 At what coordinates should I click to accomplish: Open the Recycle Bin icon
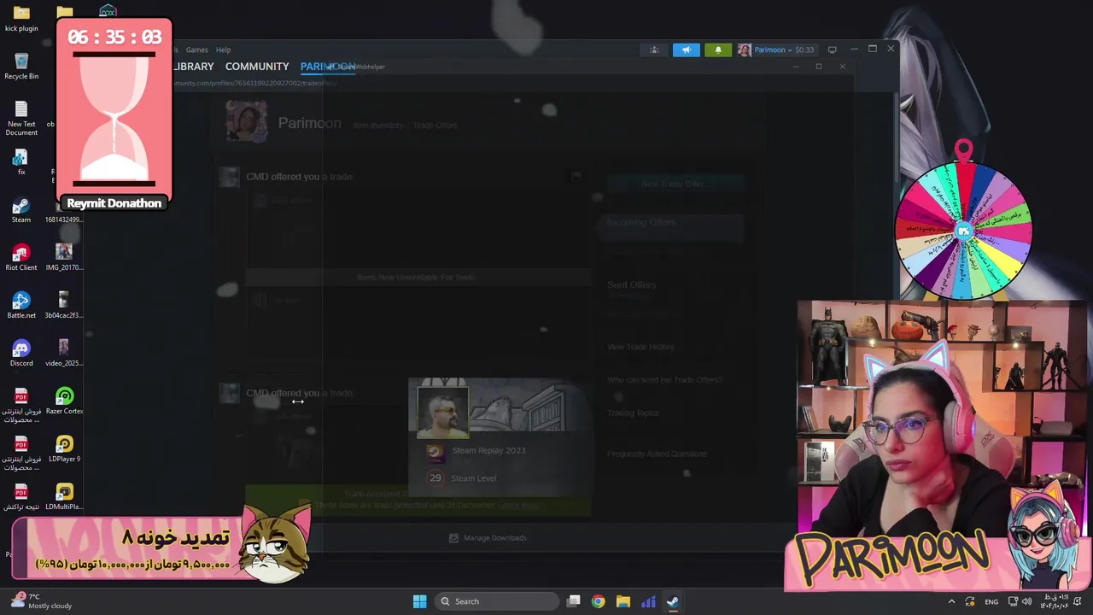click(x=21, y=67)
